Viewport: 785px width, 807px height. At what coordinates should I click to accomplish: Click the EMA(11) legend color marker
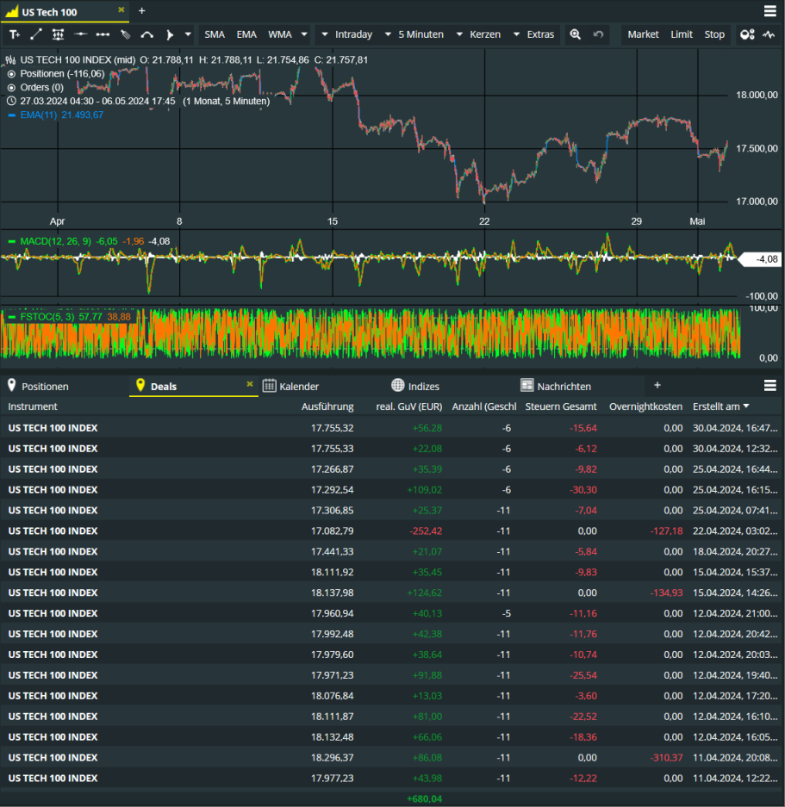tap(12, 115)
